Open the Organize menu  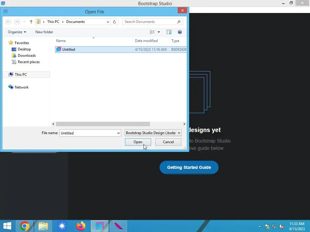click(x=17, y=32)
